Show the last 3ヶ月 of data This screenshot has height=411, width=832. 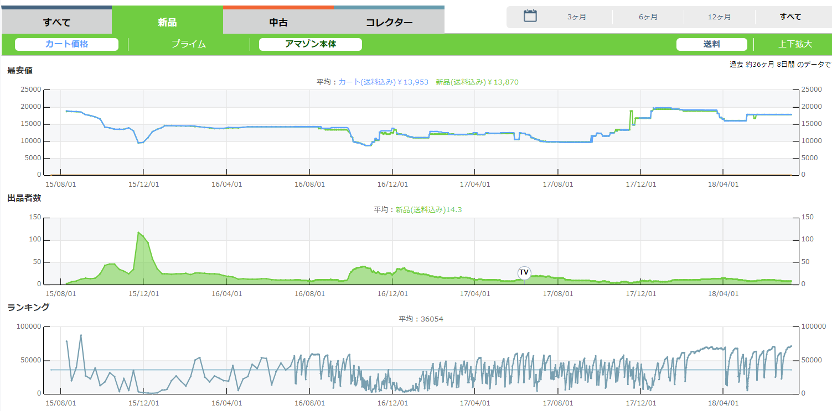pos(577,17)
